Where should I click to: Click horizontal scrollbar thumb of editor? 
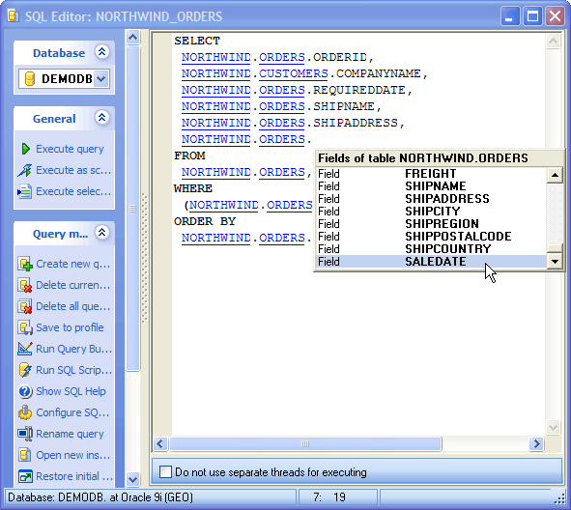coord(305,443)
